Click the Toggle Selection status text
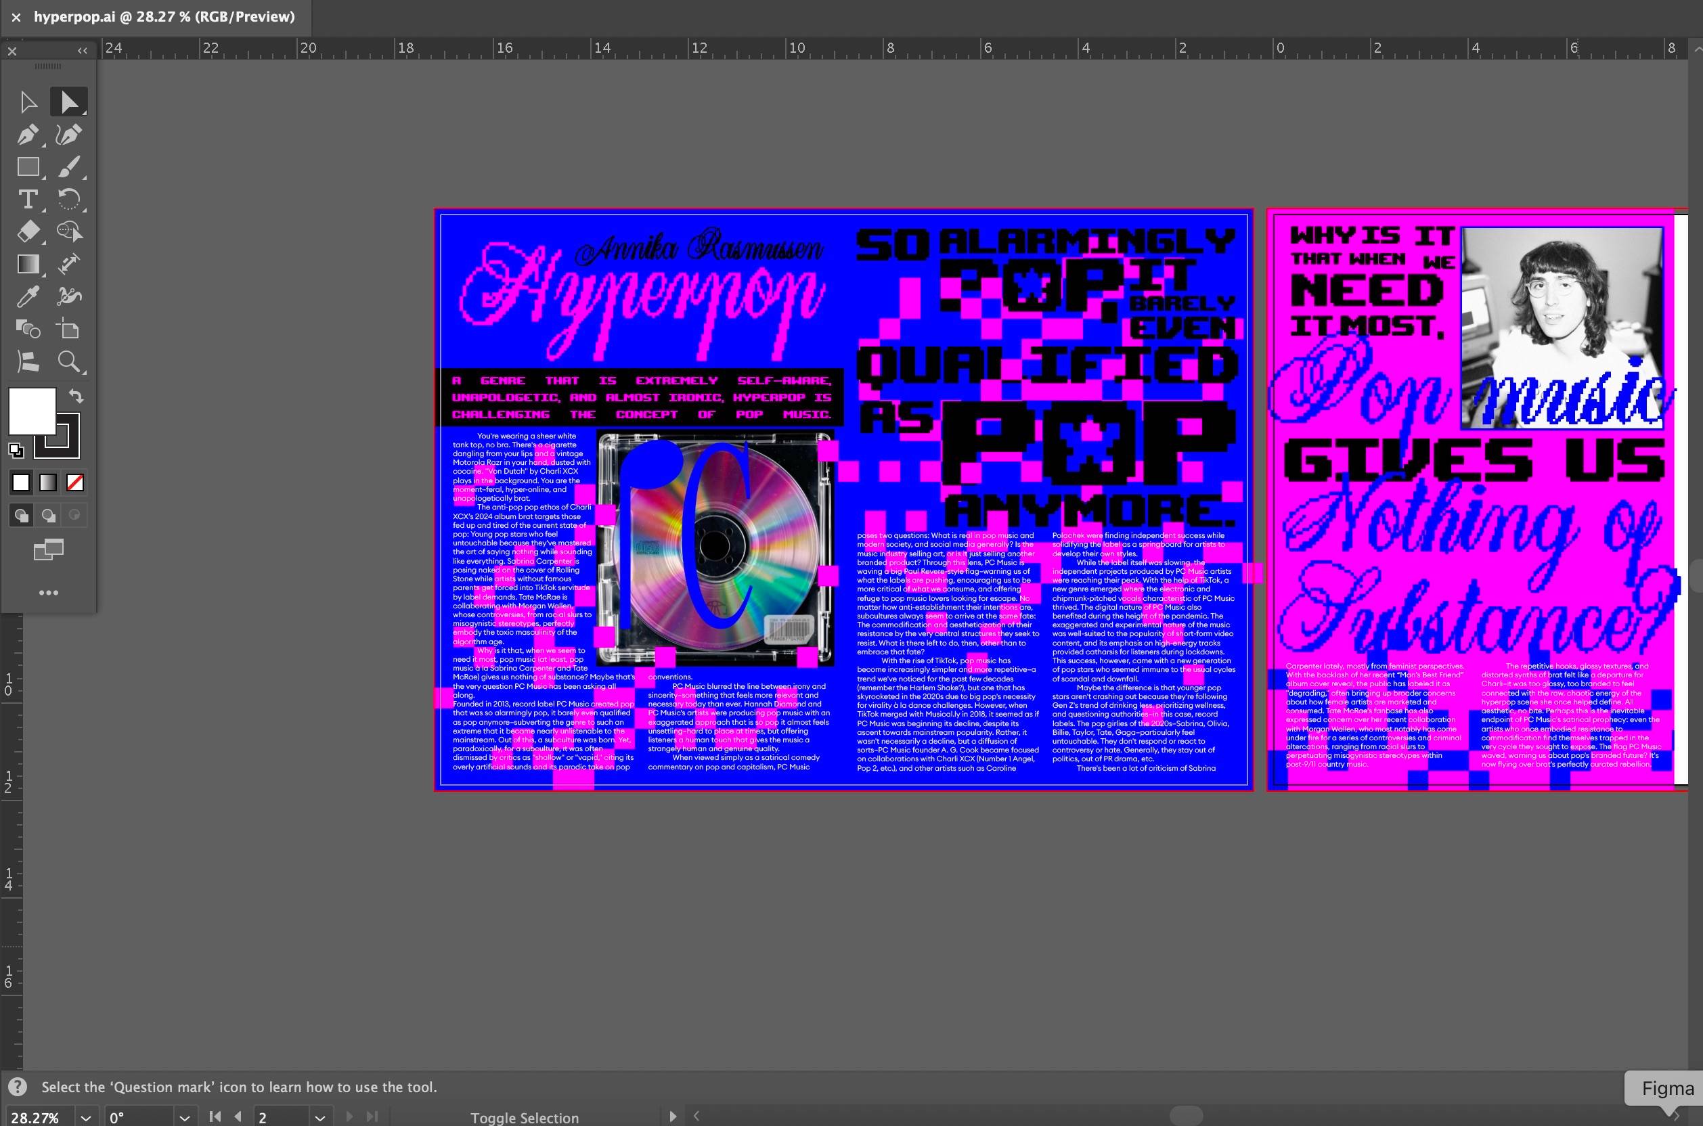 525,1117
